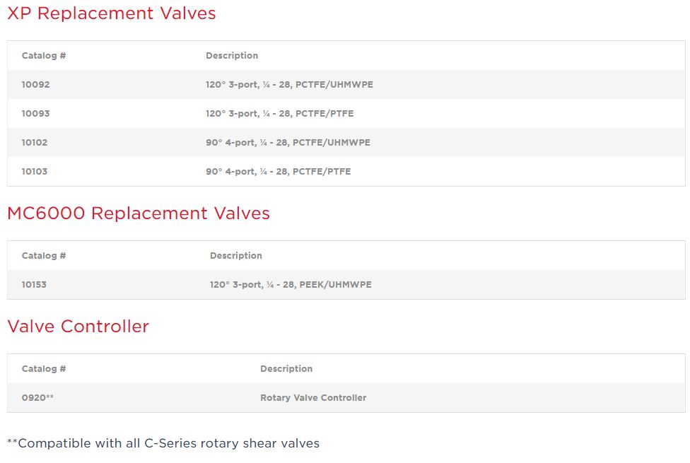Image resolution: width=690 pixels, height=463 pixels.
Task: Select catalog number 10102
Action: coord(35,143)
